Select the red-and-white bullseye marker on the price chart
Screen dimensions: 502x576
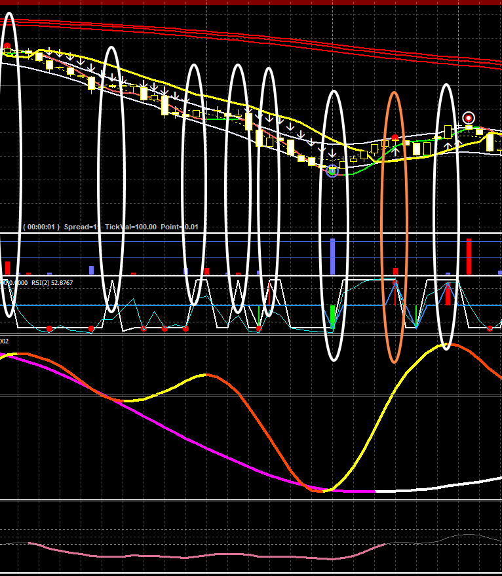[469, 119]
